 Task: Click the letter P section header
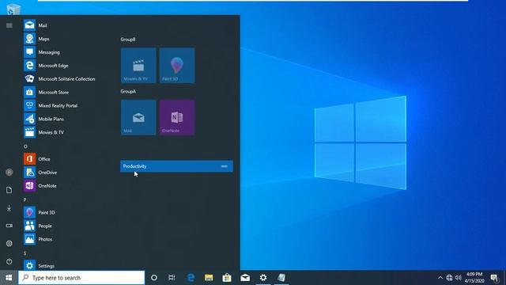click(25, 199)
